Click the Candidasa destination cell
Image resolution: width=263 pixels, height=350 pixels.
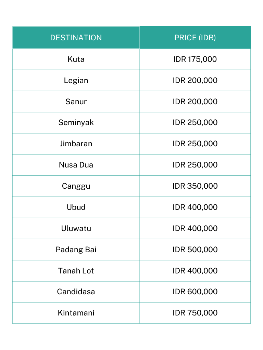point(76,292)
